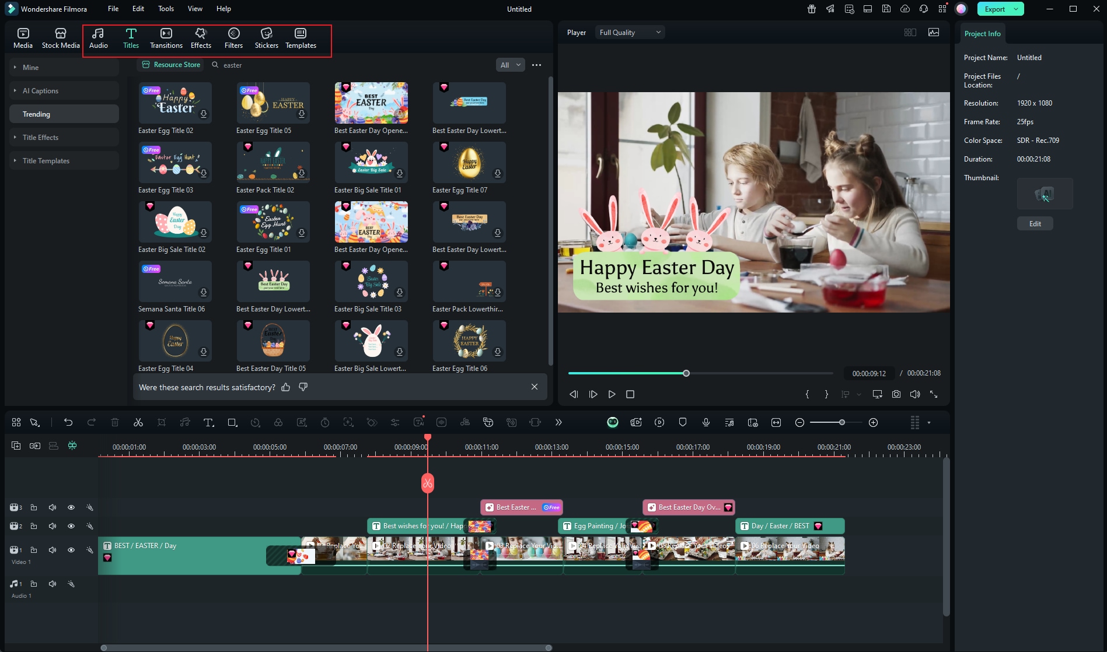Expand the Title Effects category
The height and width of the screenshot is (652, 1107).
click(x=64, y=138)
